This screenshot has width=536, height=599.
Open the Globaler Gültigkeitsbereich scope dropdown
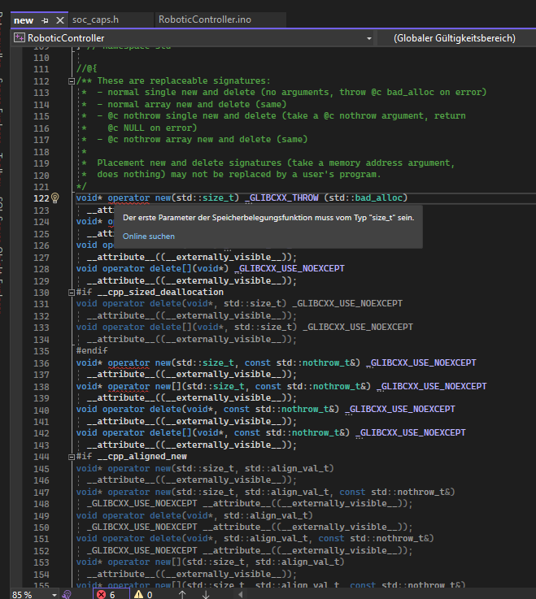coord(454,38)
